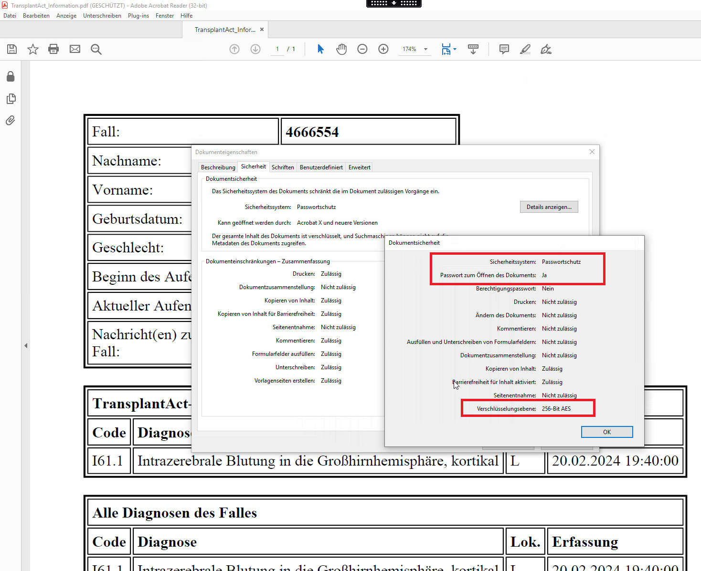Switch to the Schriften tab

[283, 167]
